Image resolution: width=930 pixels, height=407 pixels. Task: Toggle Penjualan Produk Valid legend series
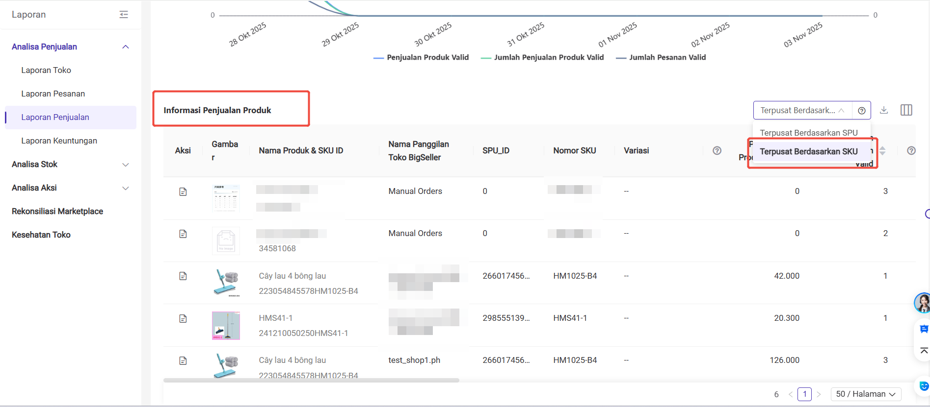pos(421,57)
